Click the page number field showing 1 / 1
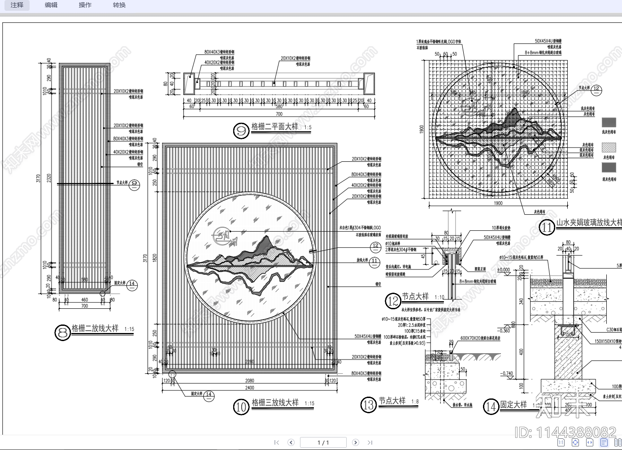 (323, 442)
